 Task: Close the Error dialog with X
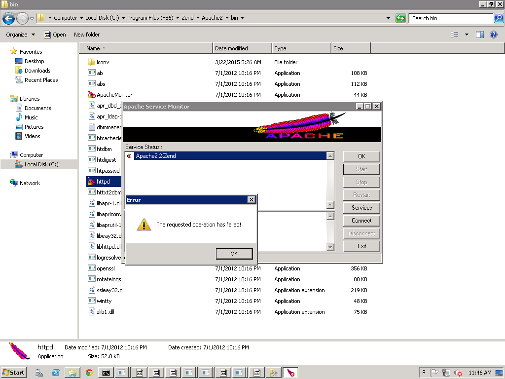[x=251, y=200]
